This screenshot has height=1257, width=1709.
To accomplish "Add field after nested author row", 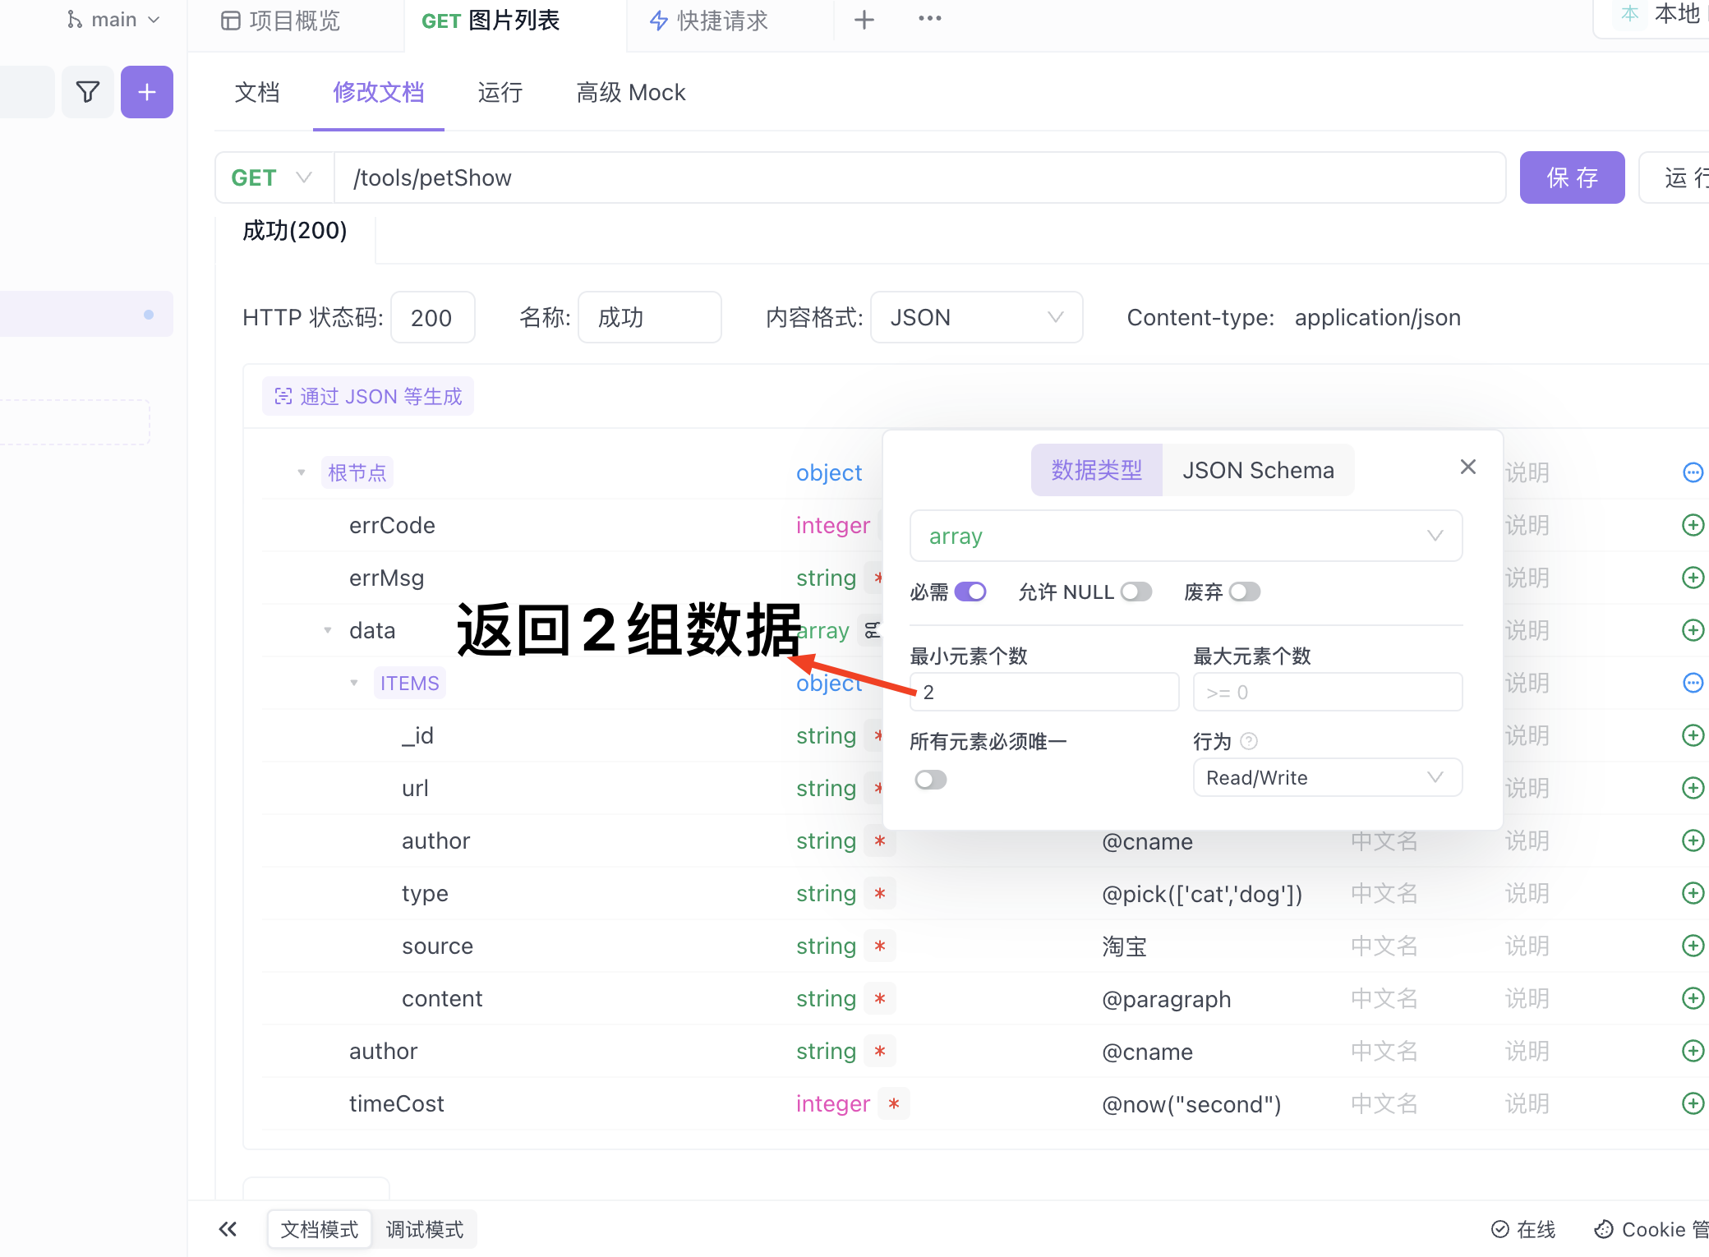I will (x=1693, y=840).
